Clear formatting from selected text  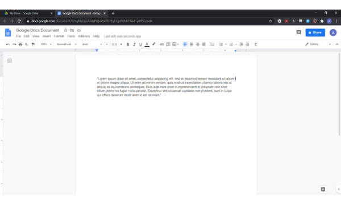[x=256, y=44]
